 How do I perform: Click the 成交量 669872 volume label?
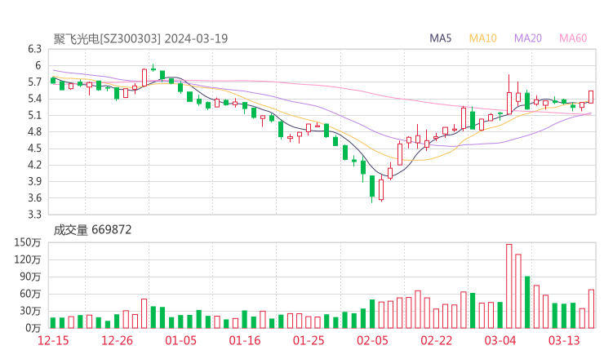92,230
